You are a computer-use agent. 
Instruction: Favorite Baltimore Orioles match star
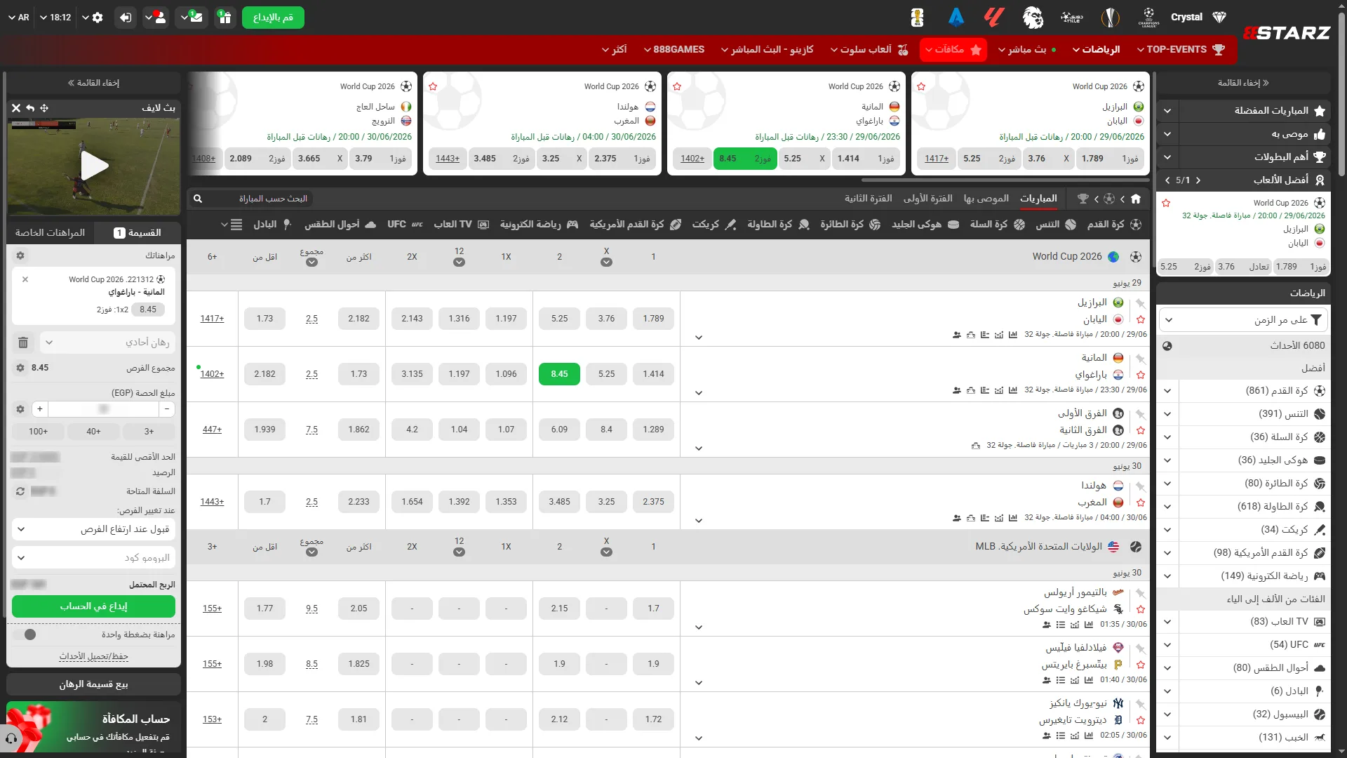(1141, 609)
